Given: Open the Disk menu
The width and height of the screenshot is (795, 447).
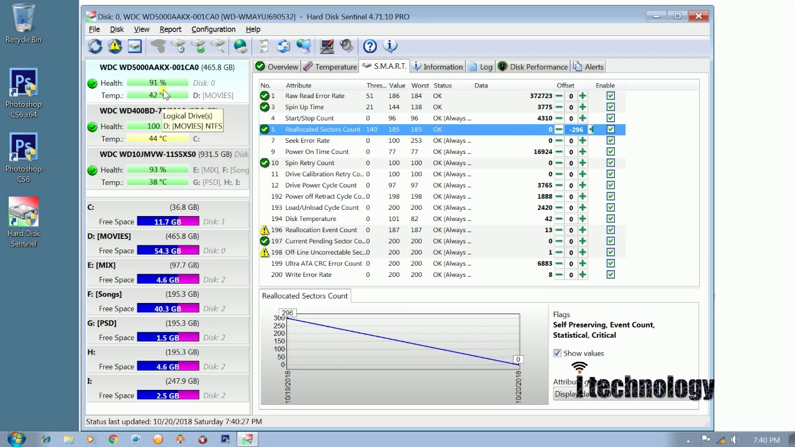Looking at the screenshot, I should pos(117,29).
